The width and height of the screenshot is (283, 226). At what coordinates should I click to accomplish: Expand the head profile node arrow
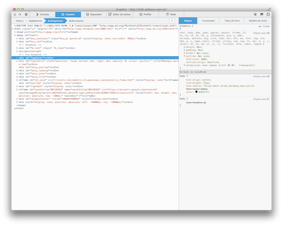(15, 32)
